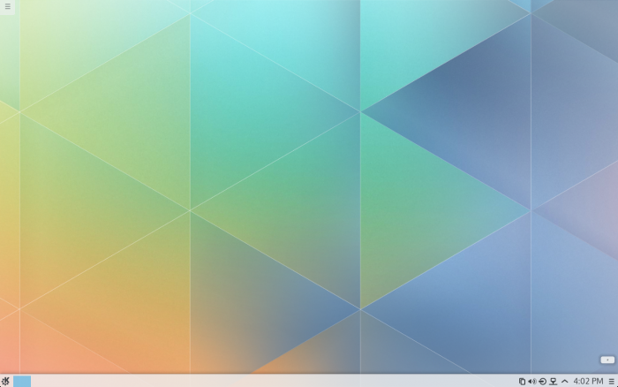Open the volume popup in the tray
618x387 pixels.
click(531, 381)
